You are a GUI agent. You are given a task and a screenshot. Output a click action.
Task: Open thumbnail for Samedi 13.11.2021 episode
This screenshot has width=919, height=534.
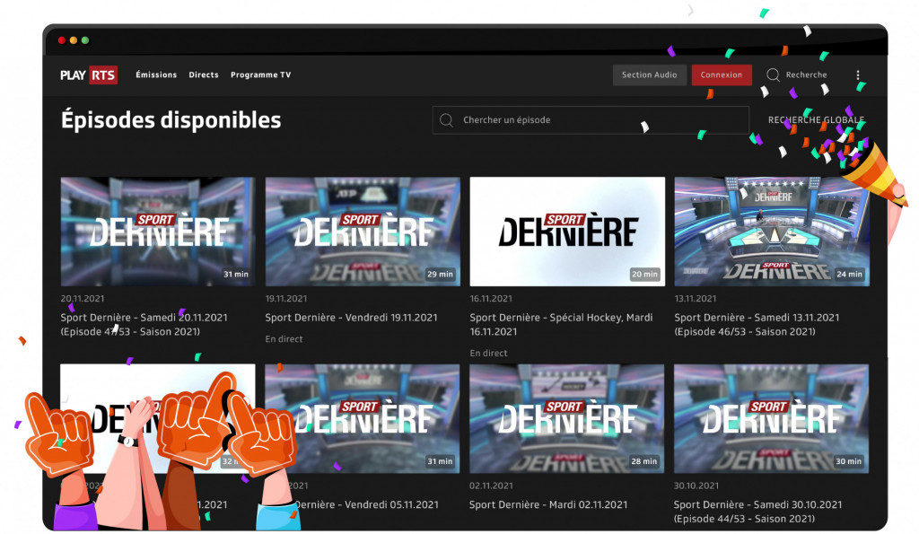772,232
